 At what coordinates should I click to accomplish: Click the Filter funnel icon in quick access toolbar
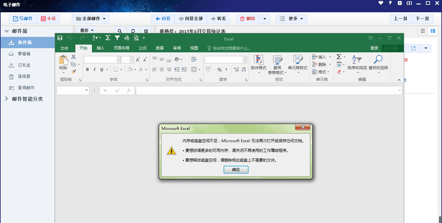(x=117, y=38)
